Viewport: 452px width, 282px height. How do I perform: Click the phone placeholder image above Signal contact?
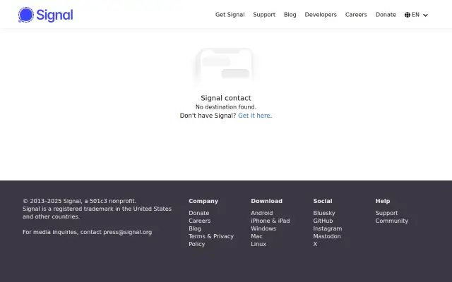[226, 68]
